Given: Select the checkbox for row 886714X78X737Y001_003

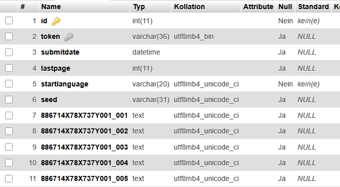Looking at the screenshot, I should (9, 147).
